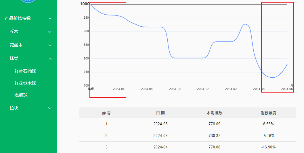Click the chart line low point near 2024-05

pos(273,77)
